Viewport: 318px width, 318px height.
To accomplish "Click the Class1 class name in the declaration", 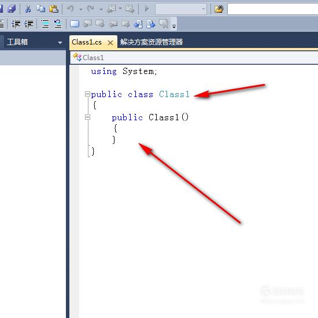I will (x=174, y=94).
